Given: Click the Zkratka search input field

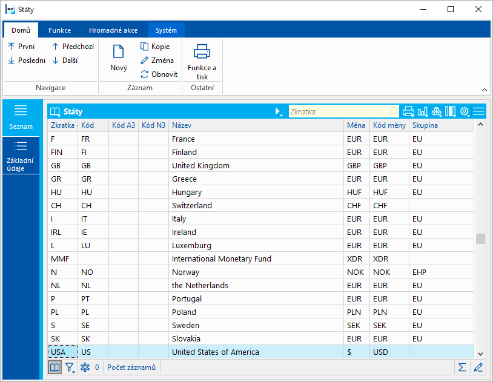Looking at the screenshot, I should coord(338,111).
